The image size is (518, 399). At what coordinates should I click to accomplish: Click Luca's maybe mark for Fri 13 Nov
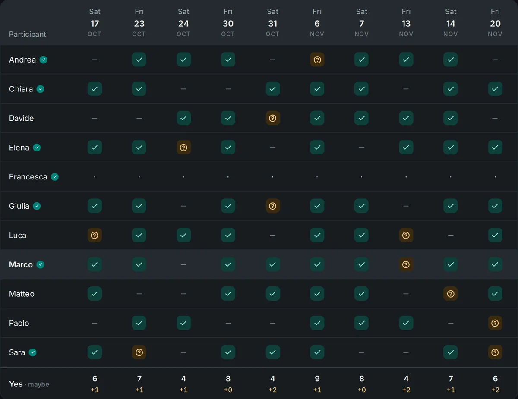[406, 236]
